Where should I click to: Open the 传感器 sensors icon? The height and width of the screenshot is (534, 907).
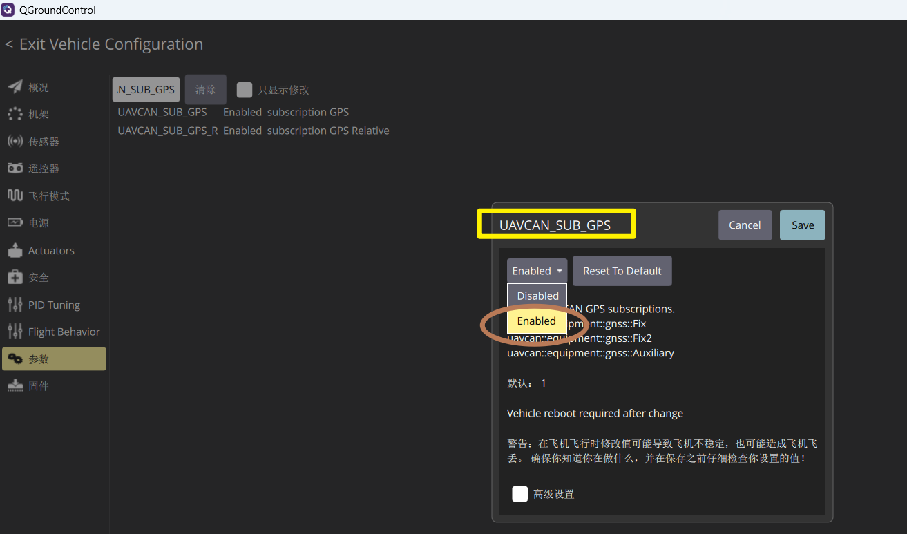(15, 141)
